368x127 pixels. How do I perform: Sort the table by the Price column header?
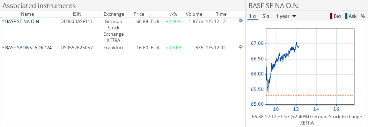(x=139, y=14)
